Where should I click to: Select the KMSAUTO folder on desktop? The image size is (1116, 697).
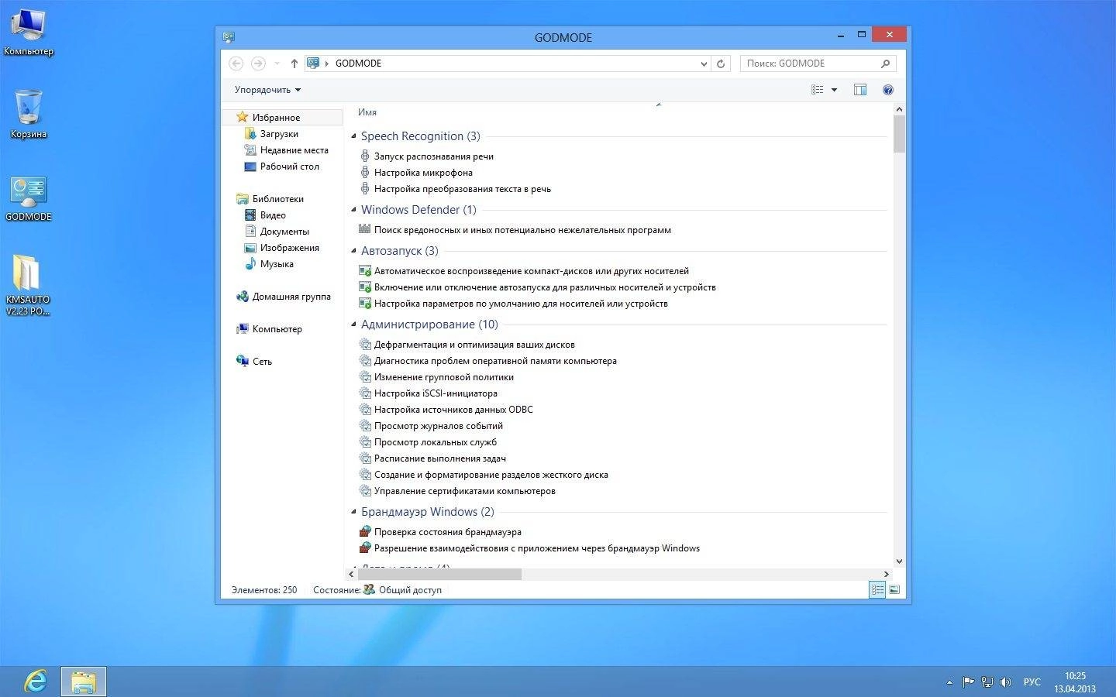(28, 284)
